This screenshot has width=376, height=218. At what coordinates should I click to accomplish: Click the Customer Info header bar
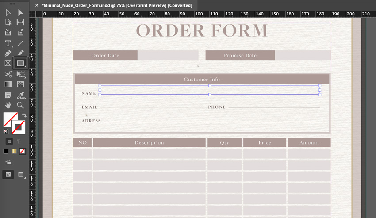(x=202, y=80)
